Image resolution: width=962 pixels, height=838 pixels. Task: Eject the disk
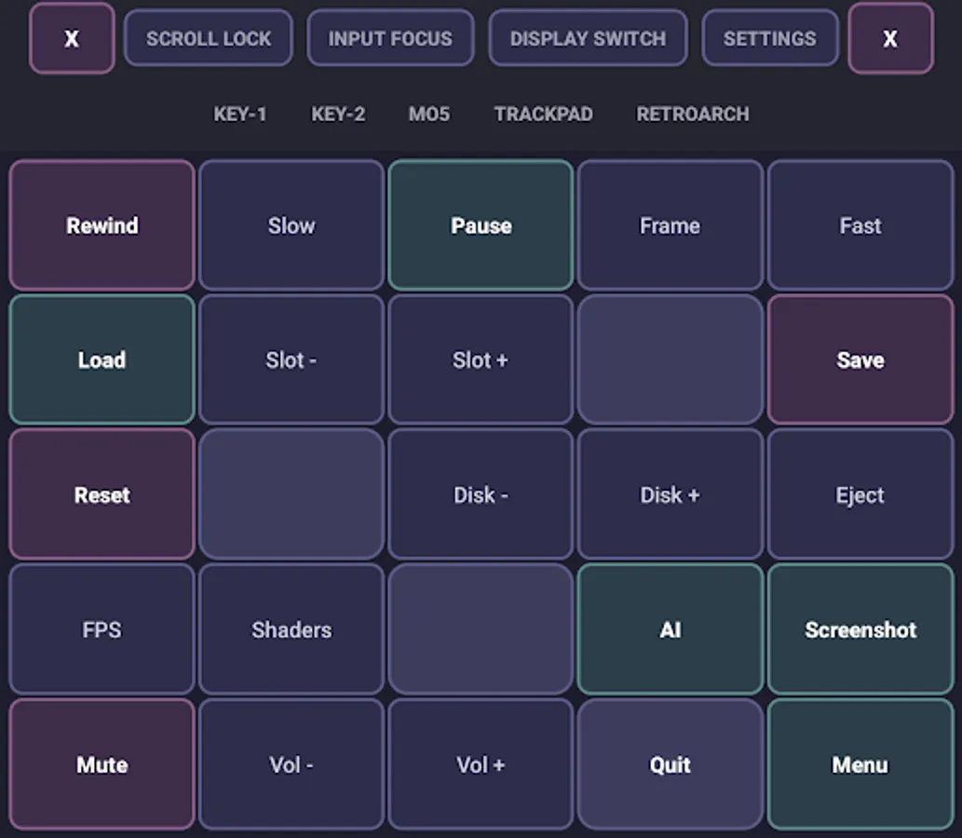point(860,495)
